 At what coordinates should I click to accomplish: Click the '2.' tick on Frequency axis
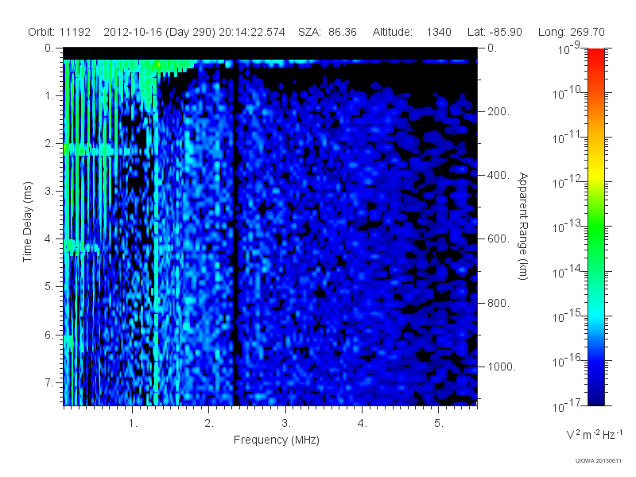point(209,424)
